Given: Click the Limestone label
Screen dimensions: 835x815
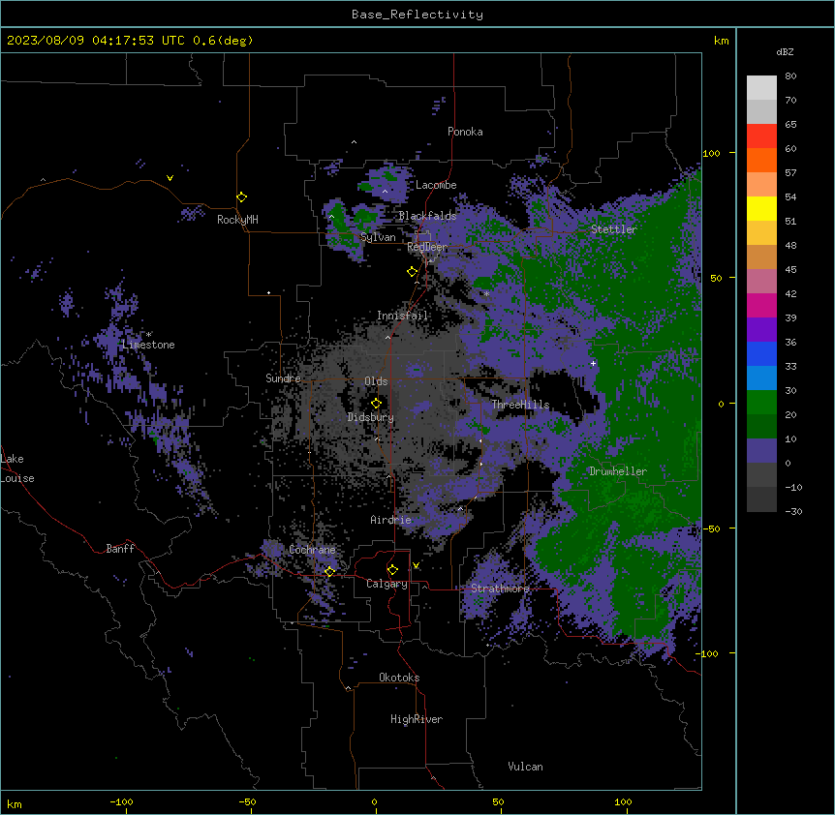Looking at the screenshot, I should (148, 345).
